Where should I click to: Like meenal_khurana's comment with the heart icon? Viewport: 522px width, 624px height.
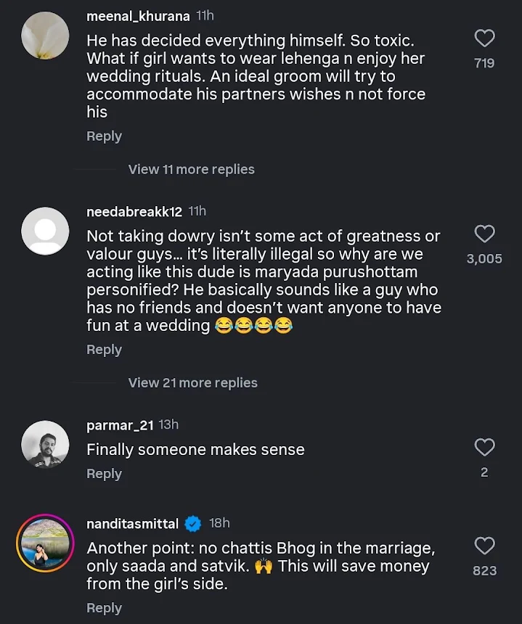click(485, 38)
